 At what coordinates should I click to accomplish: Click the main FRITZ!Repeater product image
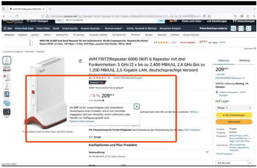point(47,92)
